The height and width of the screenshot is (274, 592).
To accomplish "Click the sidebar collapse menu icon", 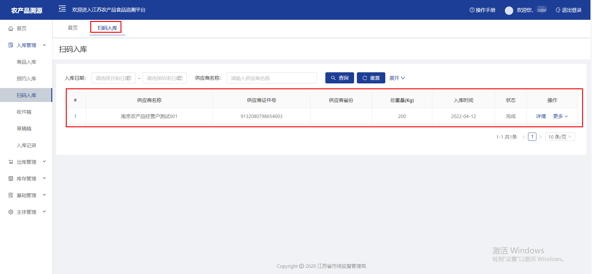I will [62, 9].
